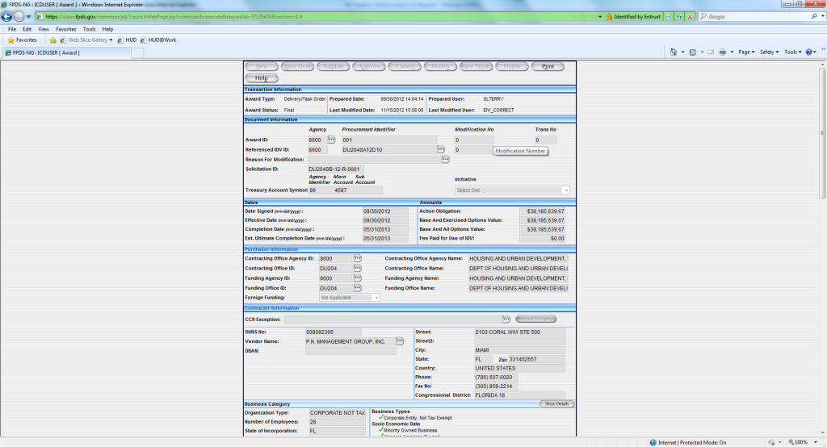Click the DUNS No field 608092305
Viewport: 827px width, 447px height.
(x=334, y=332)
